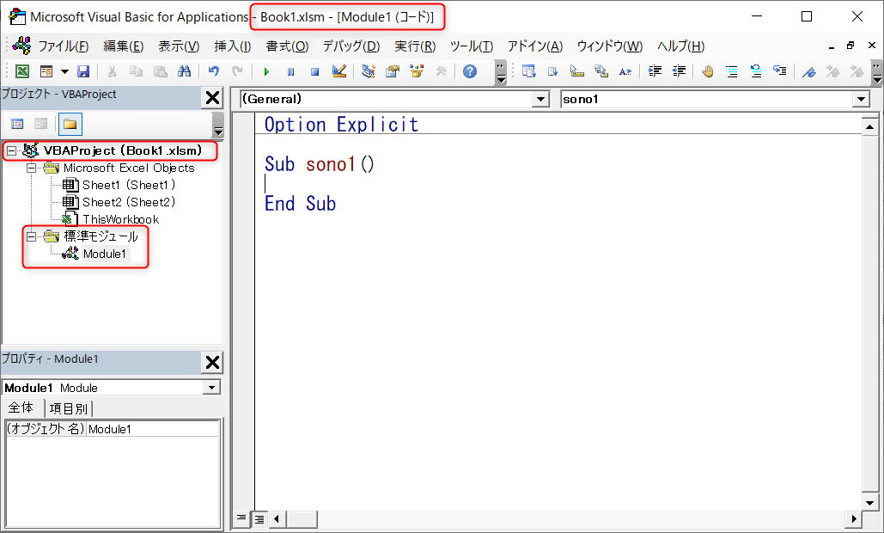The image size is (884, 533).
Task: Switch to Microsoft Excel view icon
Action: click(x=22, y=71)
